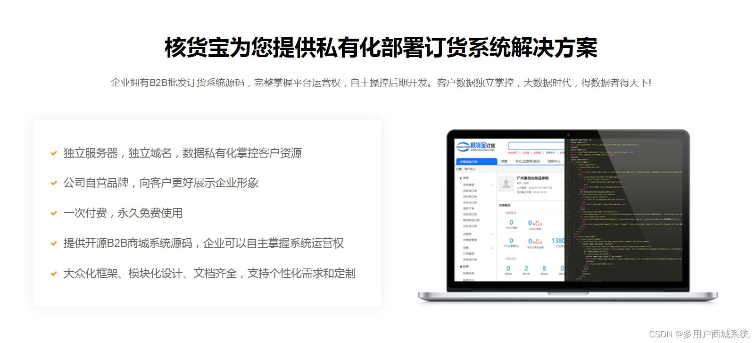The width and height of the screenshot is (756, 343).
Task: Click the search box on the laptop screen
Action: click(x=536, y=146)
